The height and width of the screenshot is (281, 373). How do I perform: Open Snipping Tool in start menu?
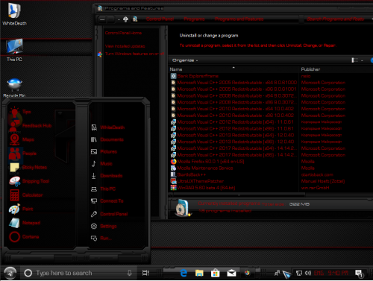(29, 181)
